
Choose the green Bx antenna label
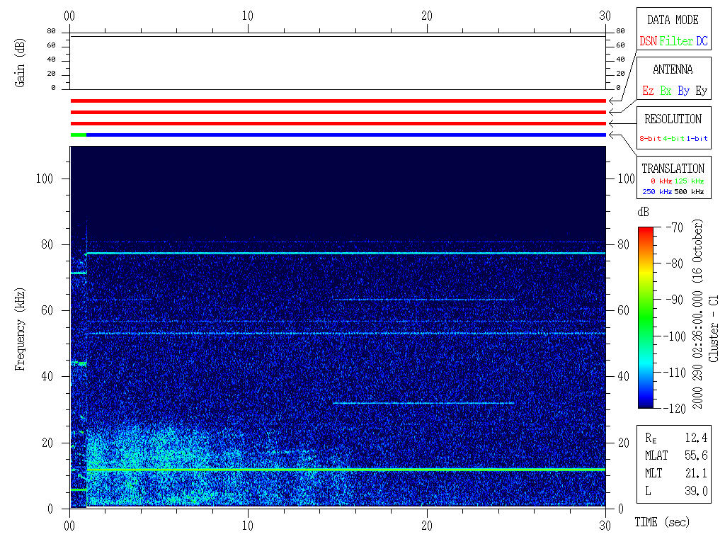tap(666, 91)
